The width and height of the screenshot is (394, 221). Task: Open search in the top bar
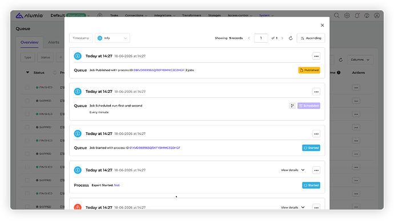point(336,15)
